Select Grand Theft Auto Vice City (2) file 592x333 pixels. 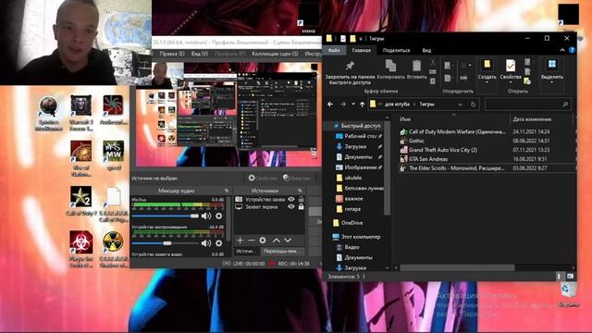443,150
